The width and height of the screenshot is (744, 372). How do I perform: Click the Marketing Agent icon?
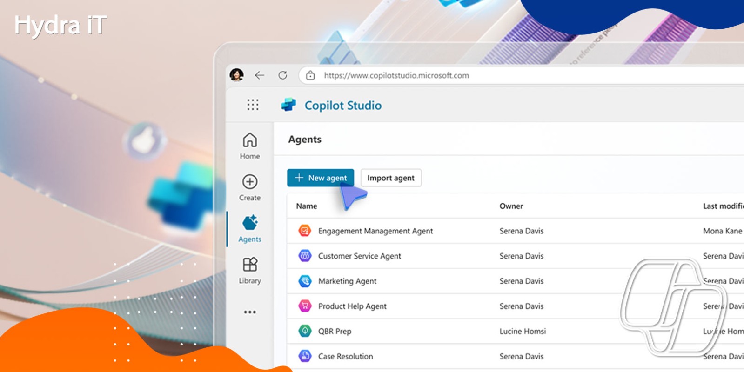pos(305,280)
